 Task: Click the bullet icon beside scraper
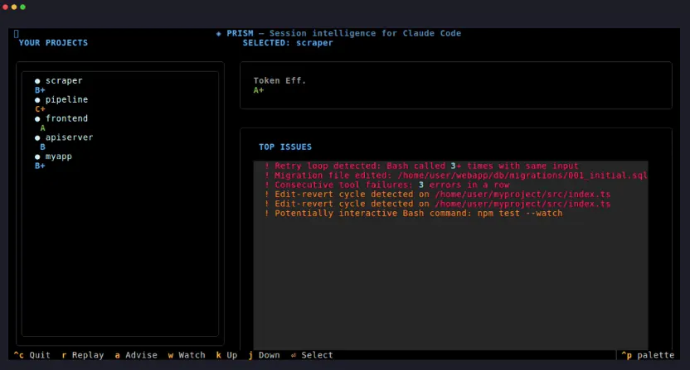(x=37, y=81)
